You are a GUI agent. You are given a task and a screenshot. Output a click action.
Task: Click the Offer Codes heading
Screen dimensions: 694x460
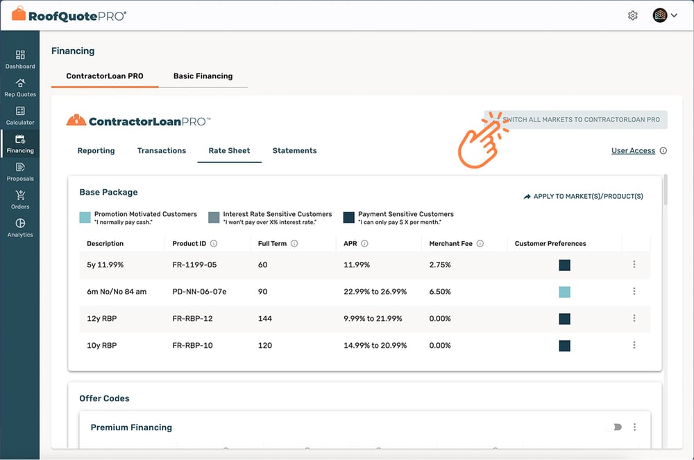[x=104, y=398]
